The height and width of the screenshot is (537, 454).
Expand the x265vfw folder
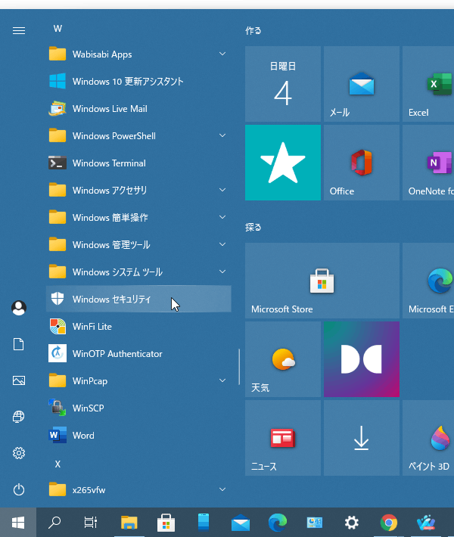pos(138,490)
